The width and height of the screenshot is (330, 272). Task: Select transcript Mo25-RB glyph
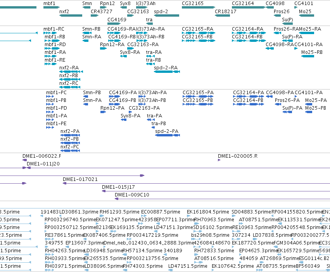coord(308,56)
